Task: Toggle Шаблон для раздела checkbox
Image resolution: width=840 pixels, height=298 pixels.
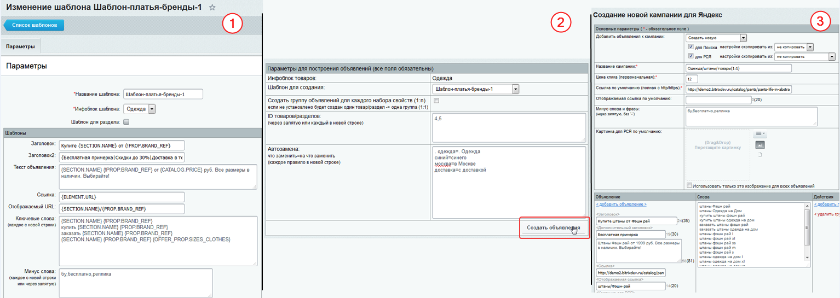Action: pyautogui.click(x=126, y=122)
